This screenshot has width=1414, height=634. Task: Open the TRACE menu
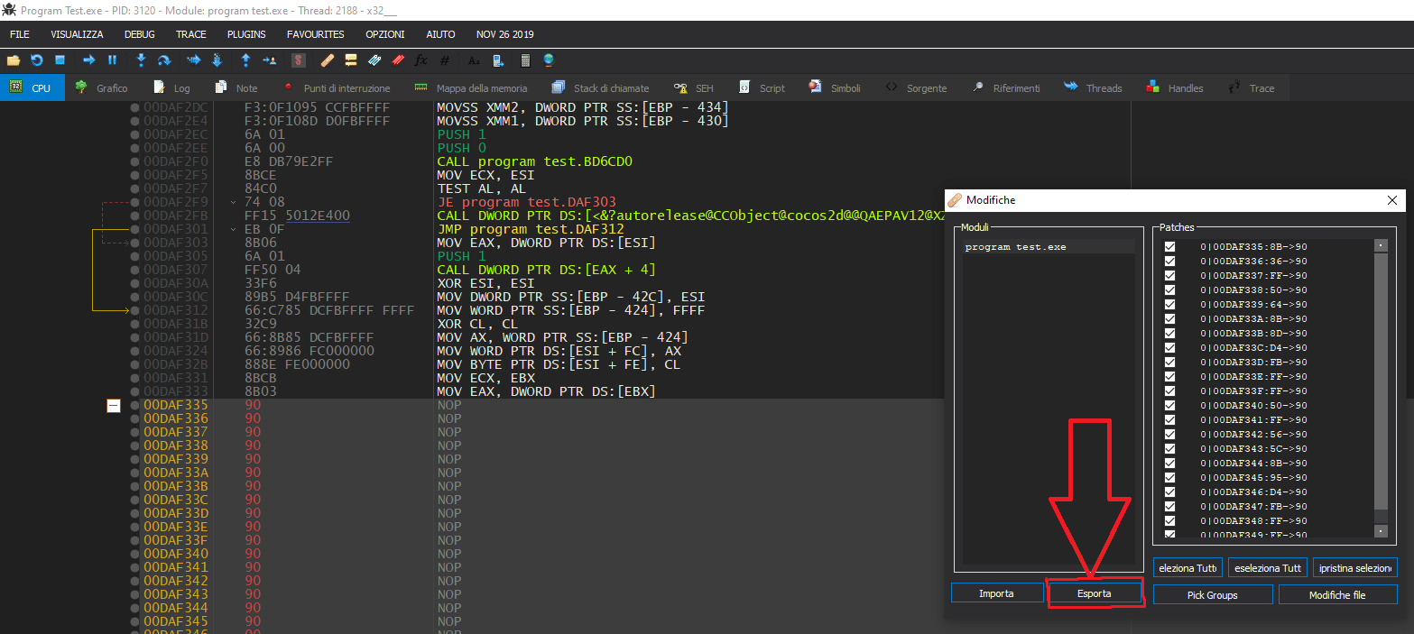pos(191,34)
